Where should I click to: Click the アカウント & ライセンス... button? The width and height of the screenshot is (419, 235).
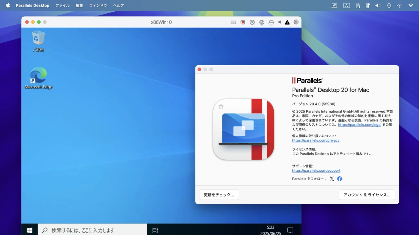coord(367,195)
